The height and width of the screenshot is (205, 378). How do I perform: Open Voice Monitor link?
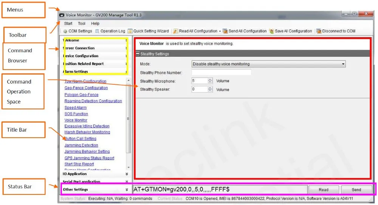pos(76,120)
